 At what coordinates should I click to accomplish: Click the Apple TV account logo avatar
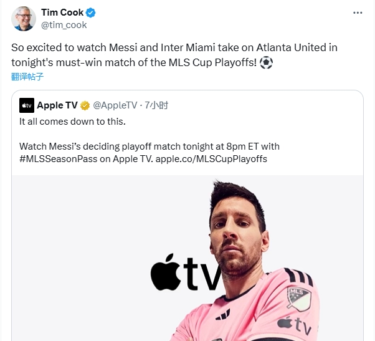(27, 105)
